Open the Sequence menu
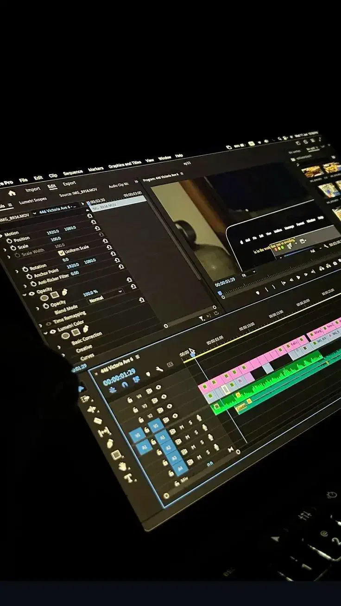This screenshot has width=341, height=606. click(73, 172)
